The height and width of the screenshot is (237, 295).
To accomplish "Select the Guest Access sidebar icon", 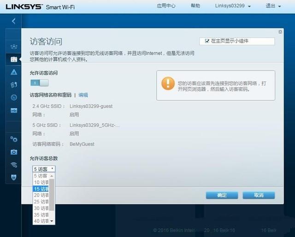I will point(14,59).
